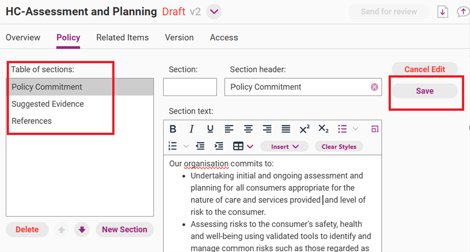The image size is (470, 252).
Task: Save the section edits
Action: [x=424, y=91]
